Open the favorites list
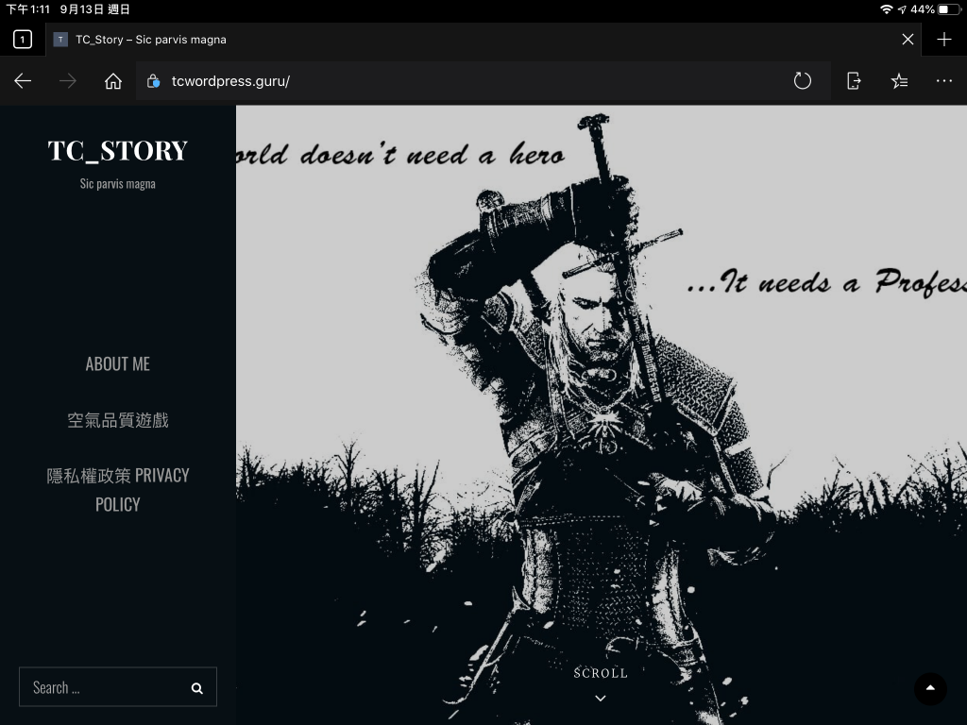967x725 pixels. click(x=899, y=81)
